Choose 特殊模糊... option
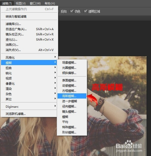 (72, 127)
